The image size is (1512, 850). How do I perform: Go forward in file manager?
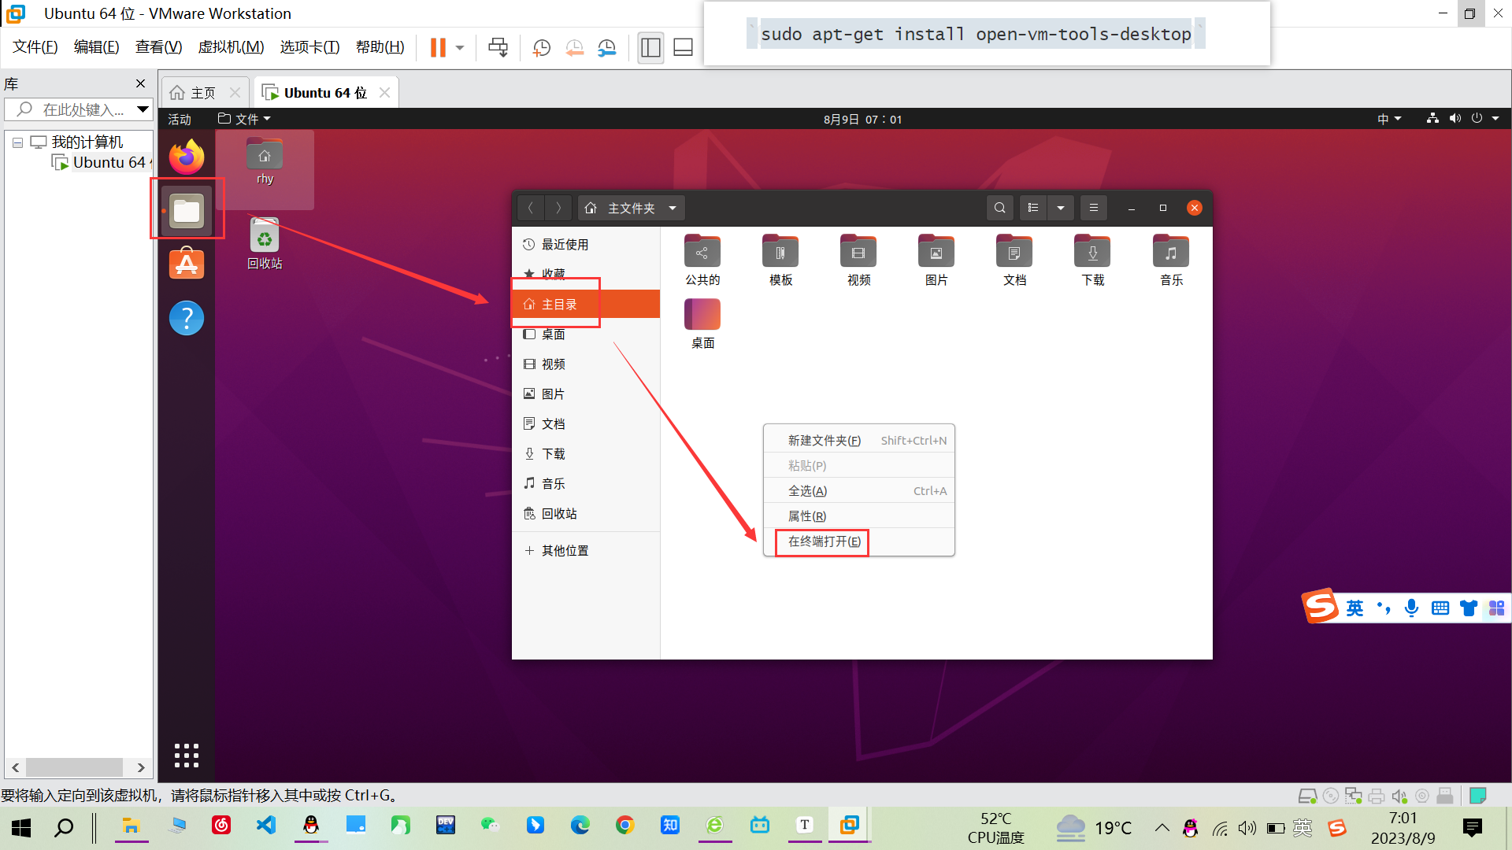pyautogui.click(x=558, y=208)
